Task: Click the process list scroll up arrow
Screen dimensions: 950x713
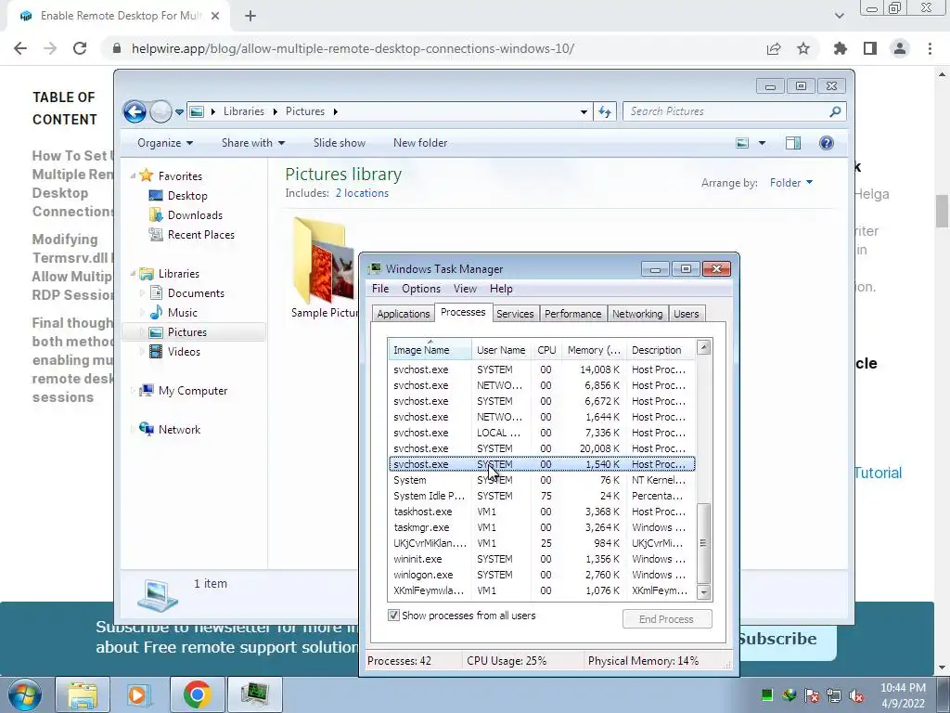Action: (x=703, y=347)
